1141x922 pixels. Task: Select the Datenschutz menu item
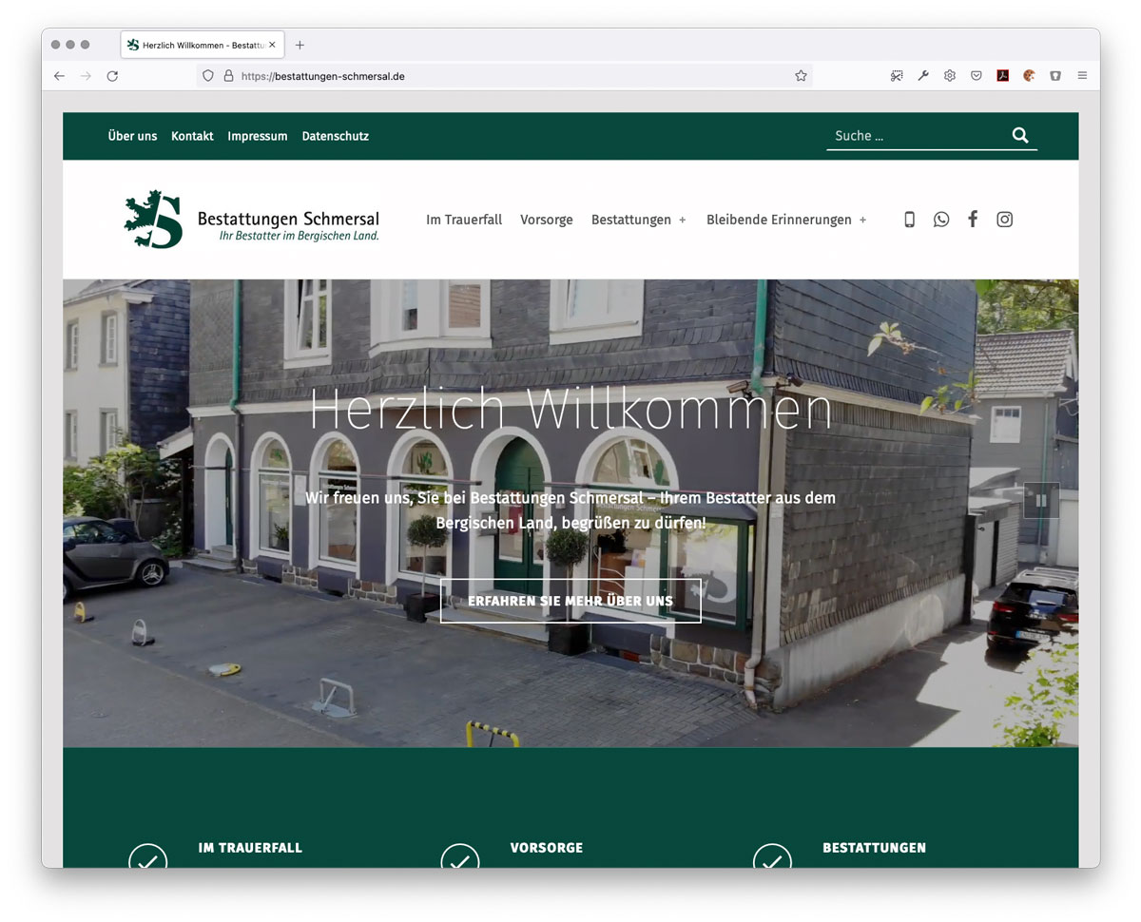335,136
